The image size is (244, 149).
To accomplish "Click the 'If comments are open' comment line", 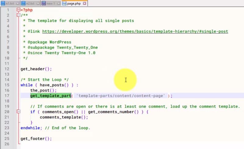I will 135,107.
